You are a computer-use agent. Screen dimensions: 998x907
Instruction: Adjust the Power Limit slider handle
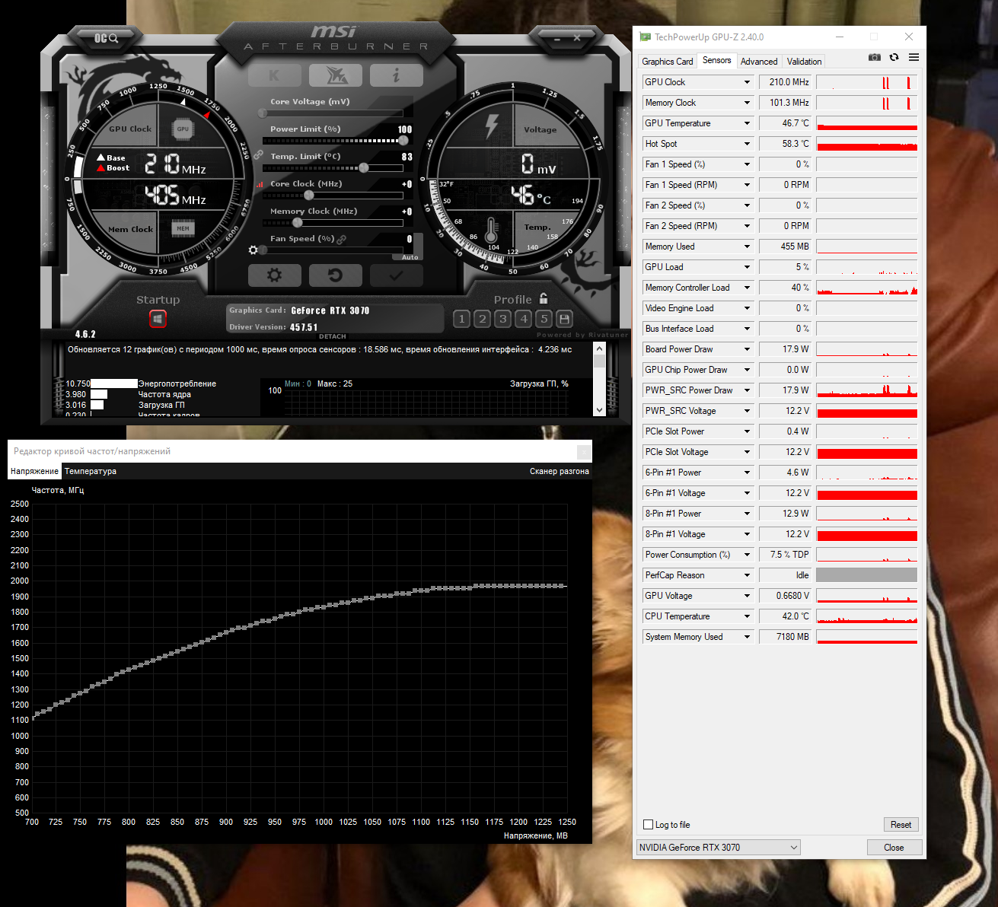pos(403,141)
